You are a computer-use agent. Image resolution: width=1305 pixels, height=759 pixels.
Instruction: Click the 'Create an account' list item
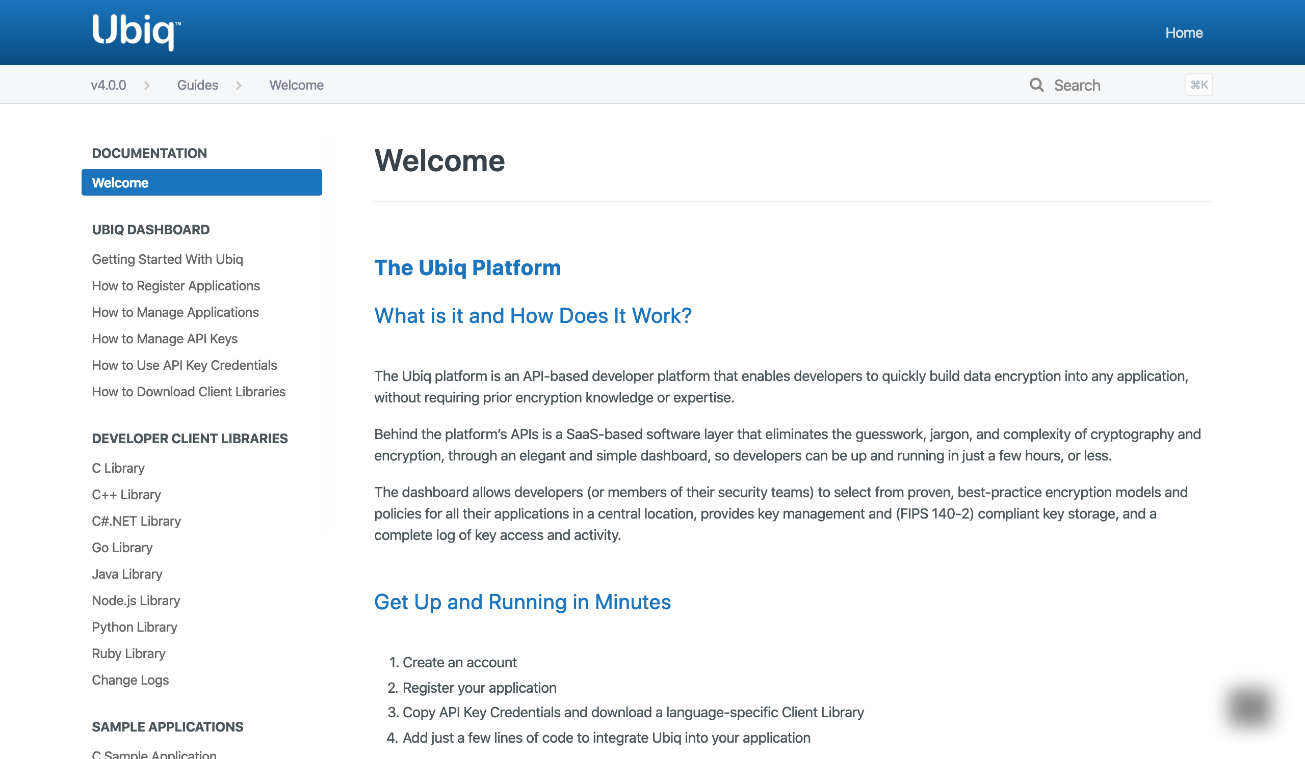tap(459, 662)
